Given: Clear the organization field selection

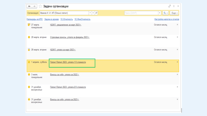Looking at the screenshot, I should (x=93, y=13).
